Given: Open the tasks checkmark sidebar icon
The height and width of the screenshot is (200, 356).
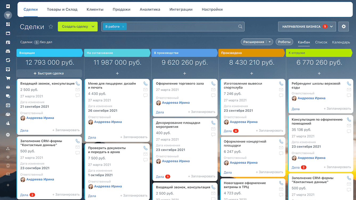Looking at the screenshot, I should coord(8,69).
